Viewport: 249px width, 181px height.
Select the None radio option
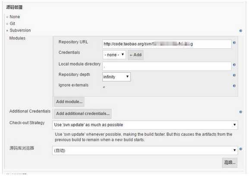tap(7, 17)
